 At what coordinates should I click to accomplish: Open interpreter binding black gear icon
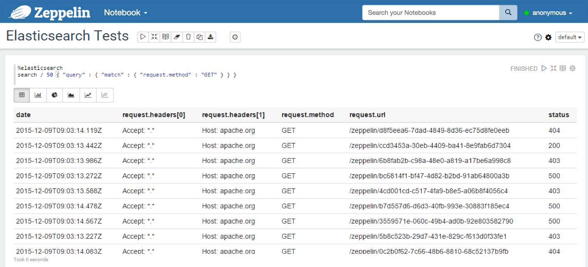click(548, 37)
